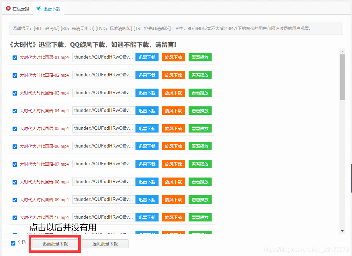Image resolution: width=352 pixels, height=256 pixels.
Task: Click 看看播放 for episode 03
Action: [200, 93]
